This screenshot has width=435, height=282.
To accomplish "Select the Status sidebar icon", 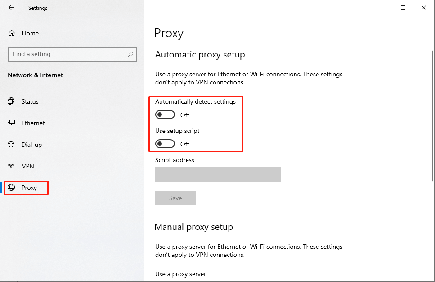I will coord(11,101).
